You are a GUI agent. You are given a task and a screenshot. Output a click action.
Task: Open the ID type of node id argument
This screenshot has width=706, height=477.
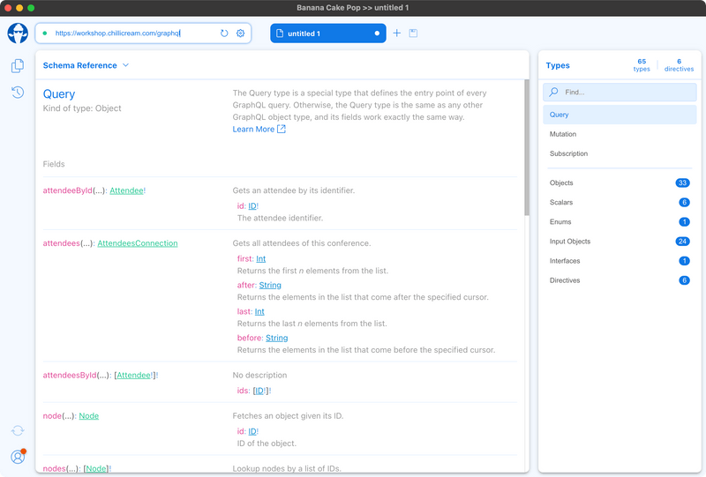point(252,431)
